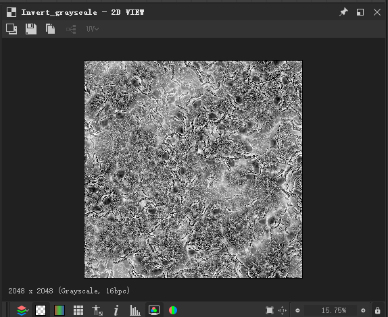Click the figure with ruler size icon
Viewport: 388px width, 317px height.
click(x=97, y=310)
